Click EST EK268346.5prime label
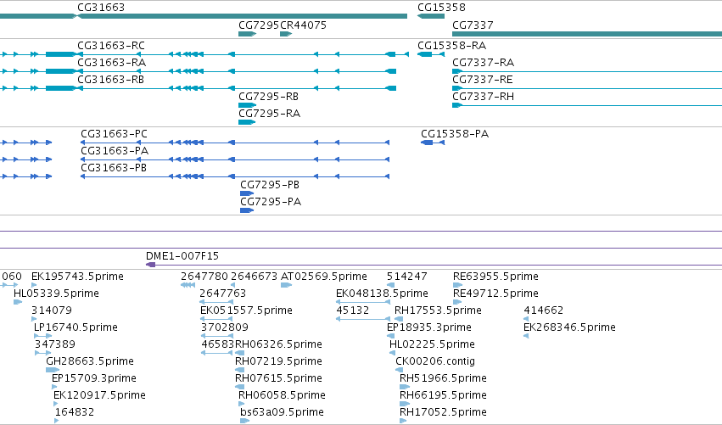Viewport: 722px width, 425px height. (x=569, y=327)
